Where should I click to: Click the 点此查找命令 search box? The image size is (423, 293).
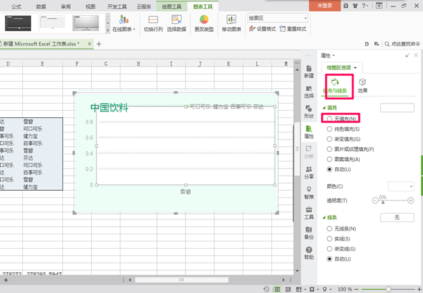[x=402, y=44]
